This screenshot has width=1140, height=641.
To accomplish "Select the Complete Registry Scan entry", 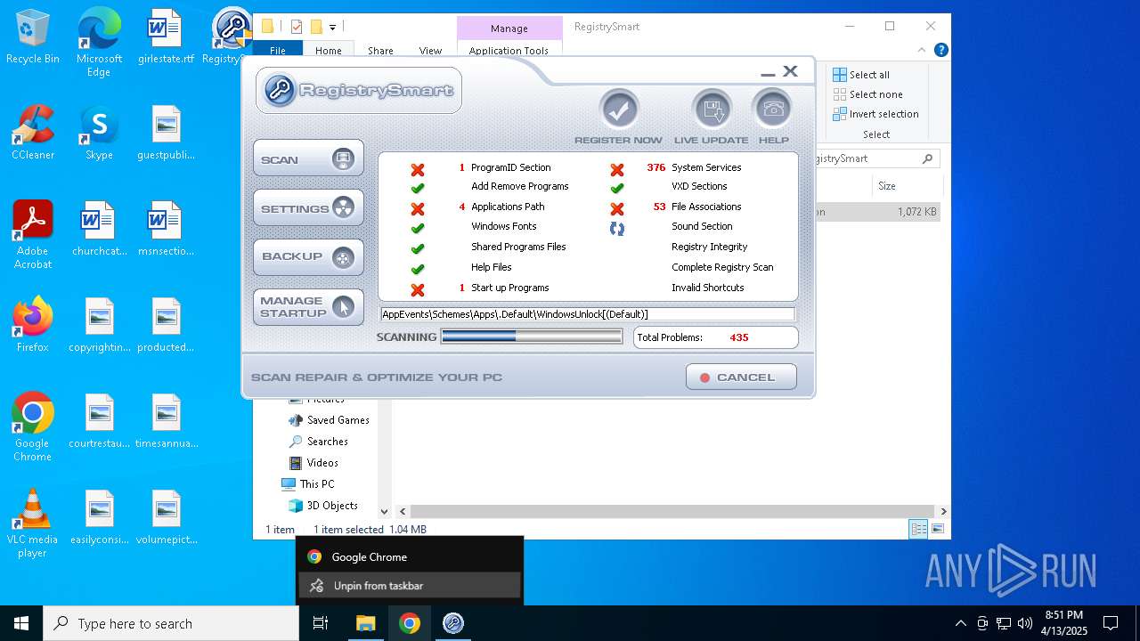I will pos(722,267).
